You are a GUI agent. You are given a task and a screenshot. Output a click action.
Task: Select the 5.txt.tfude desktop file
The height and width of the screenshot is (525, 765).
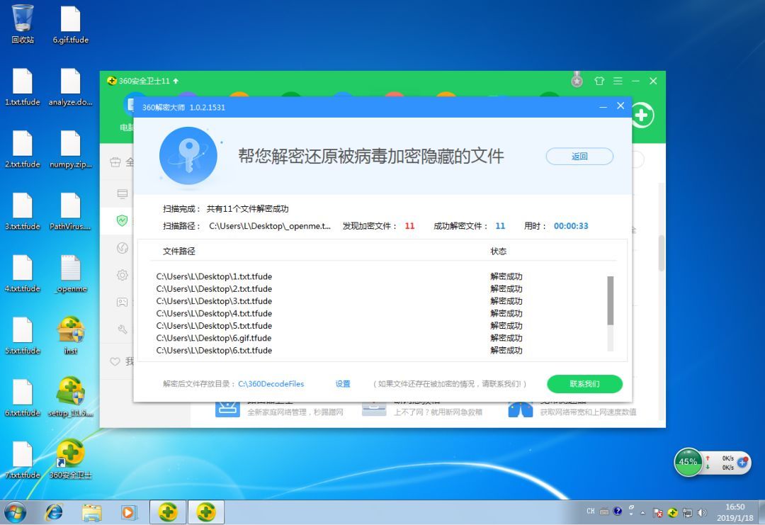click(23, 335)
